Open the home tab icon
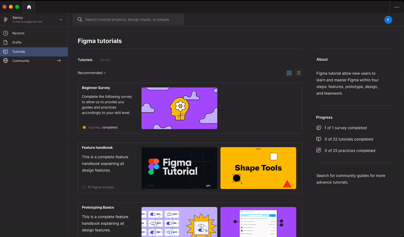The width and height of the screenshot is (404, 237). 29,7
